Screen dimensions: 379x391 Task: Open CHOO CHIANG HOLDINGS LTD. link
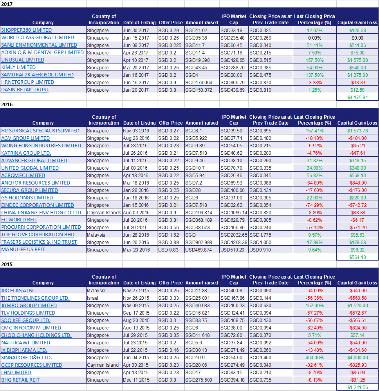[x=36, y=335]
